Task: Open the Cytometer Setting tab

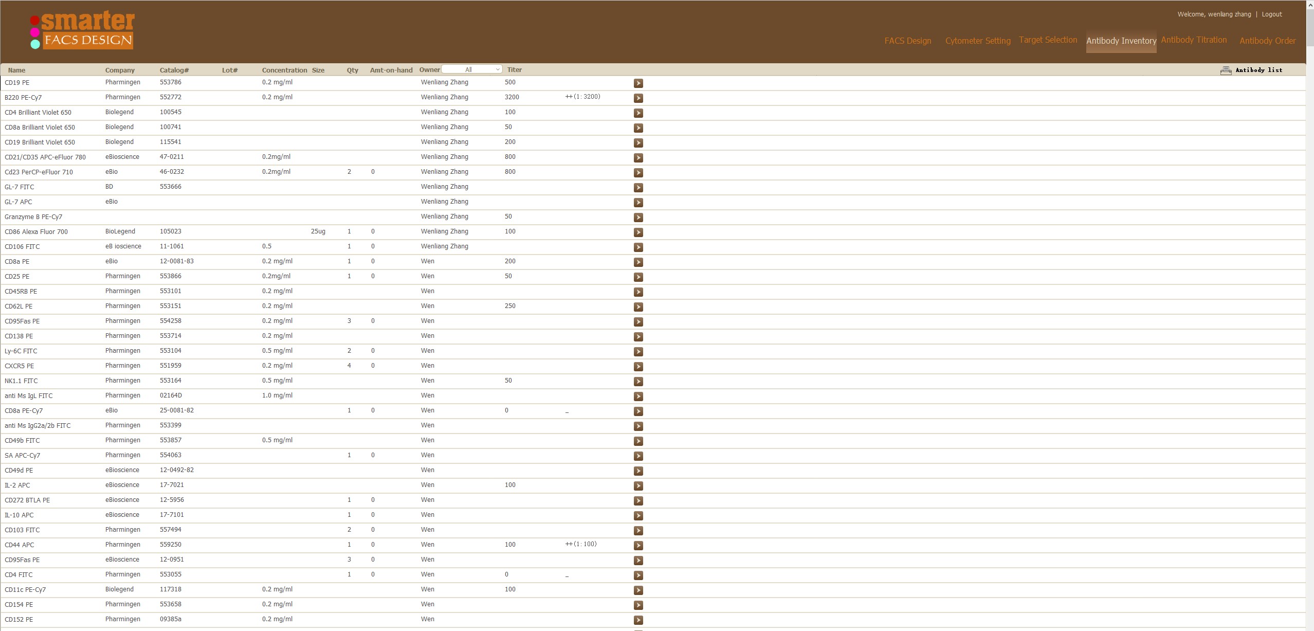Action: [x=977, y=41]
